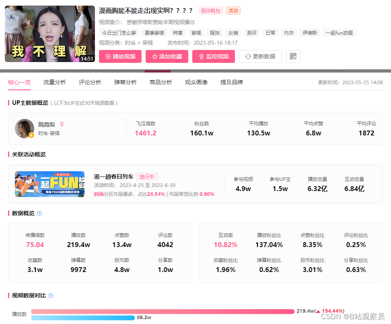This screenshot has width=391, height=324.
Task: Click the 一起fun放假 tag
Action: (x=339, y=33)
